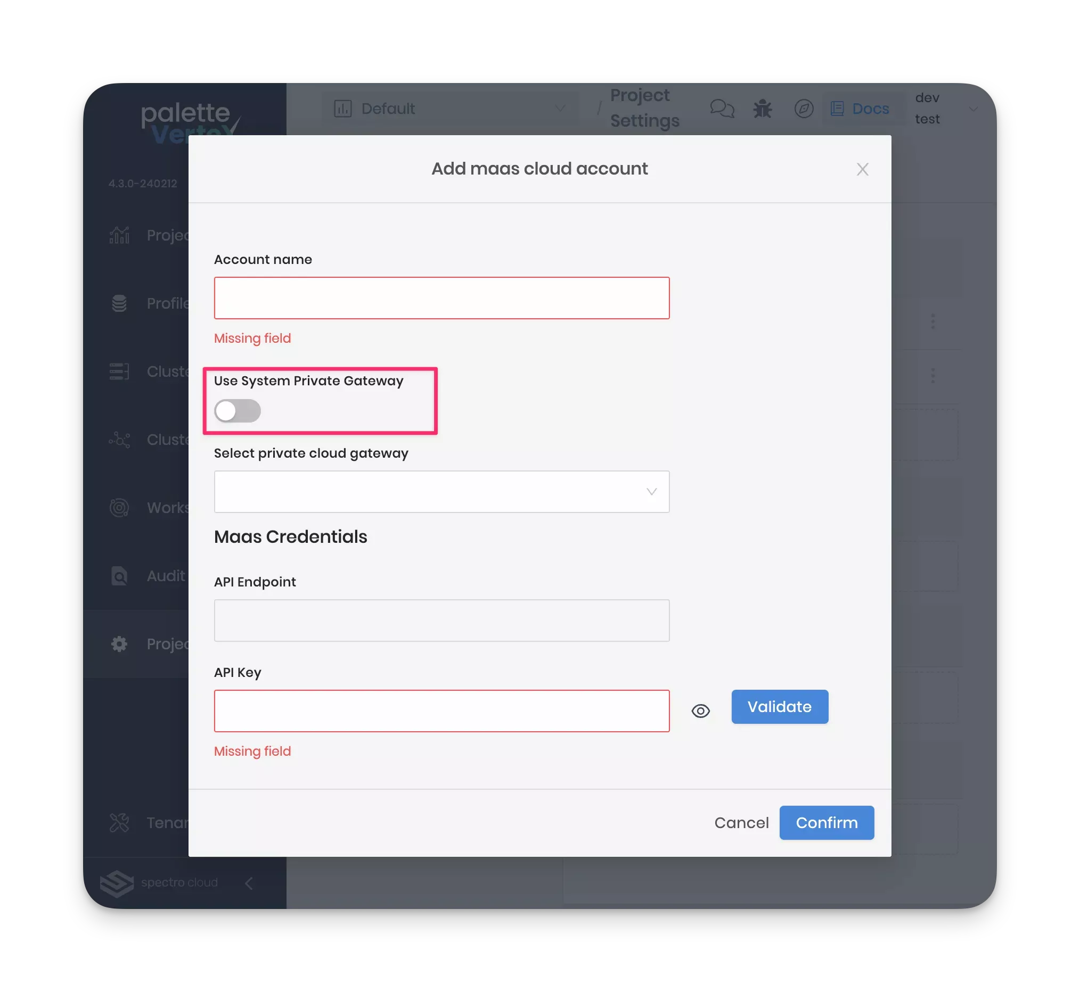
Task: Click the Validate button
Action: 780,706
